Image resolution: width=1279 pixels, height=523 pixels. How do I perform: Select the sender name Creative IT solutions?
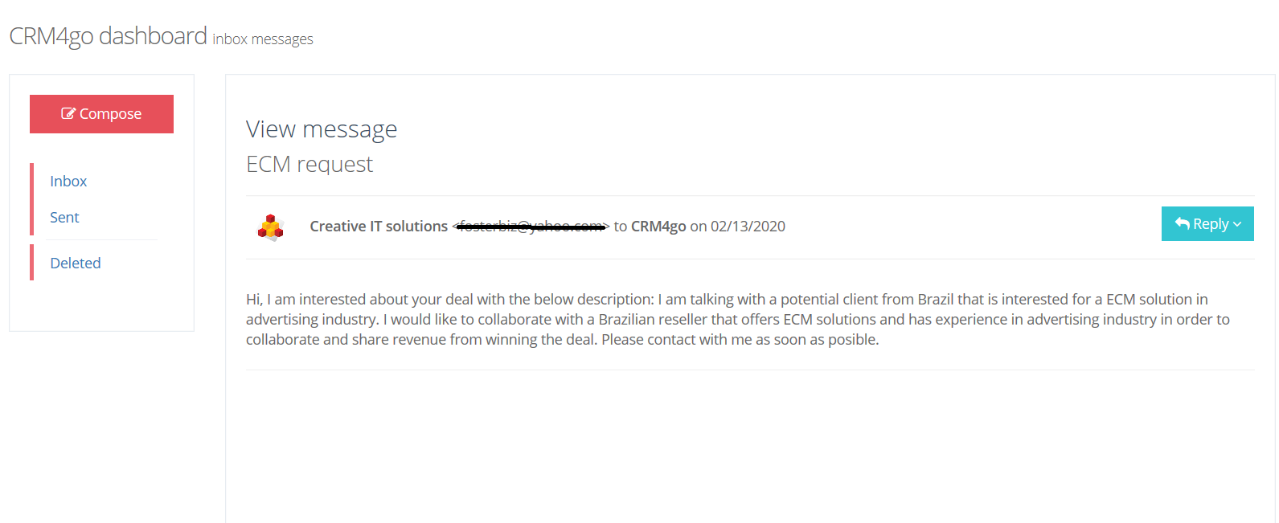(379, 227)
